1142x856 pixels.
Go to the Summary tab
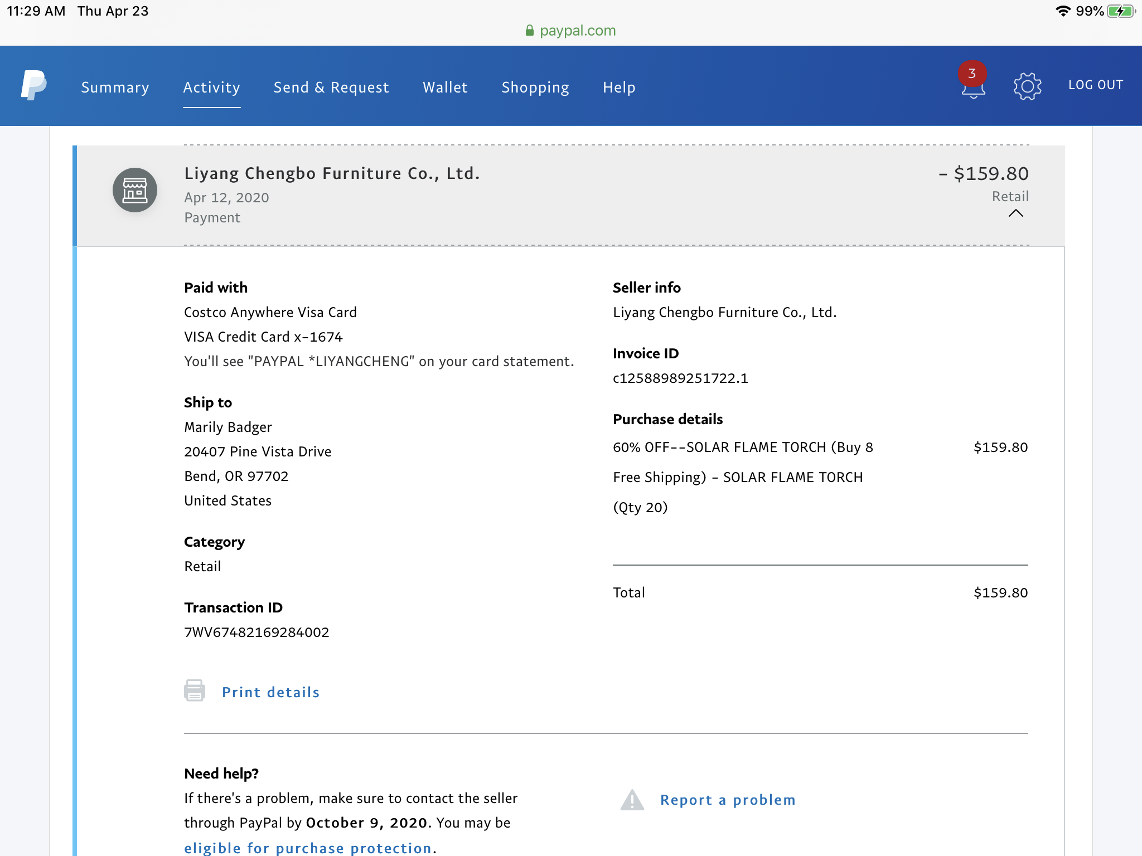pos(115,87)
